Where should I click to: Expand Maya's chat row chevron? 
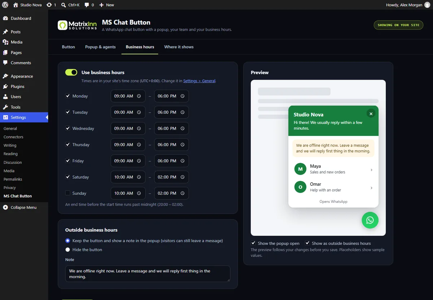(372, 170)
